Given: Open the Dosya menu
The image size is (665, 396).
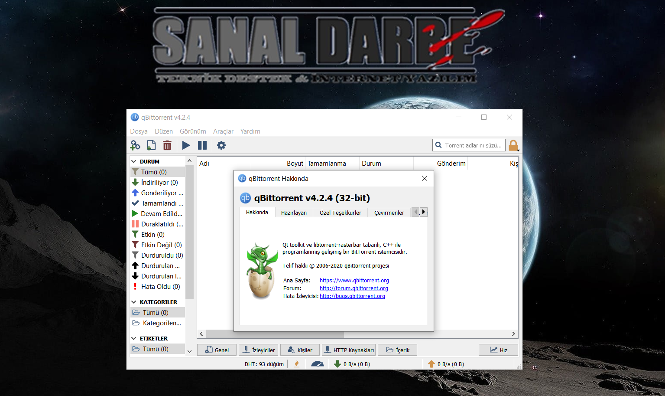Looking at the screenshot, I should tap(139, 131).
